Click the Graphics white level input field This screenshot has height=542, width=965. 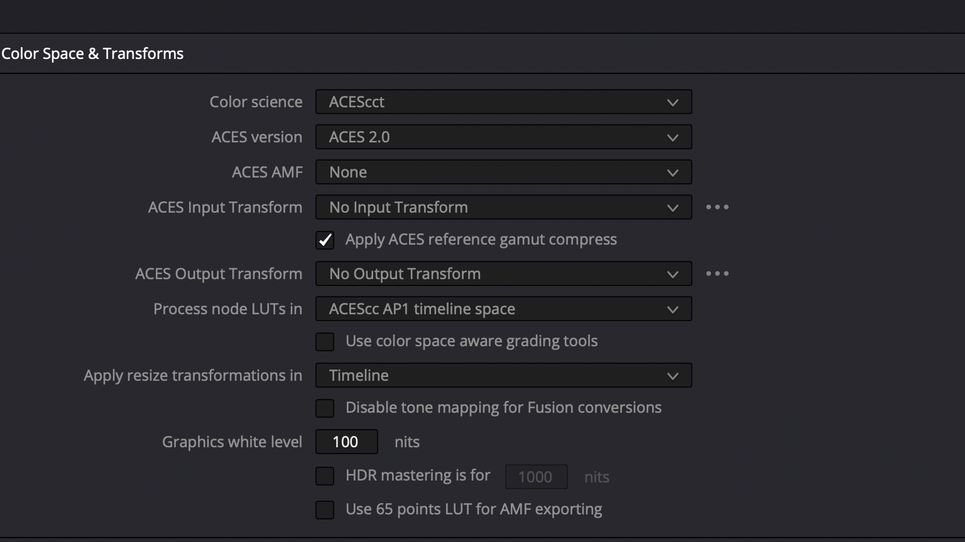point(346,442)
